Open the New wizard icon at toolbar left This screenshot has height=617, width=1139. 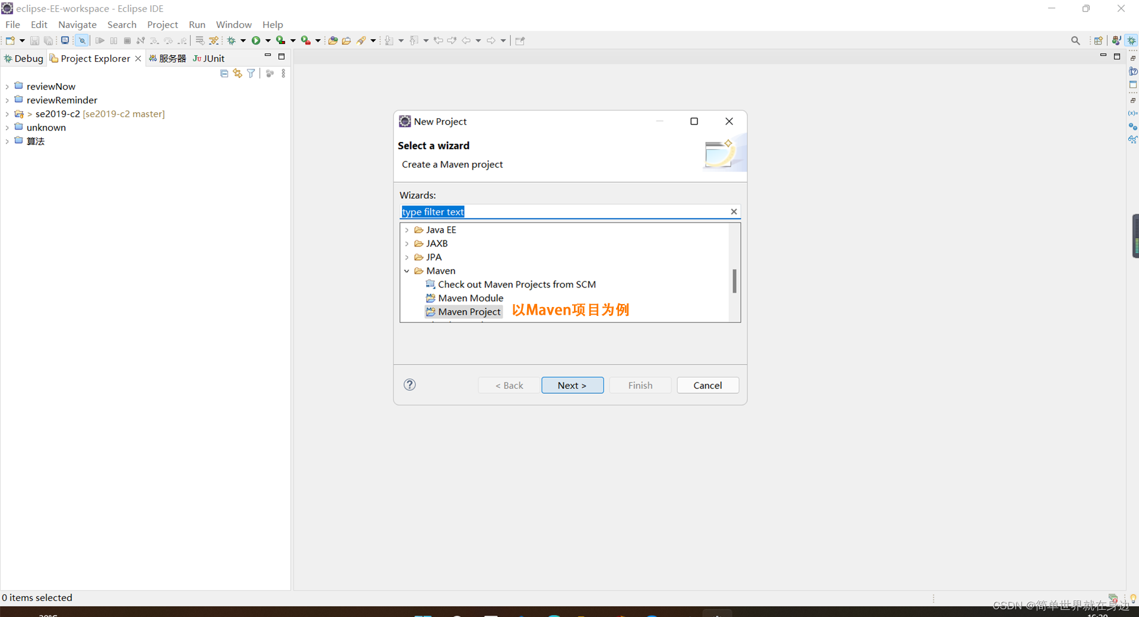[10, 40]
